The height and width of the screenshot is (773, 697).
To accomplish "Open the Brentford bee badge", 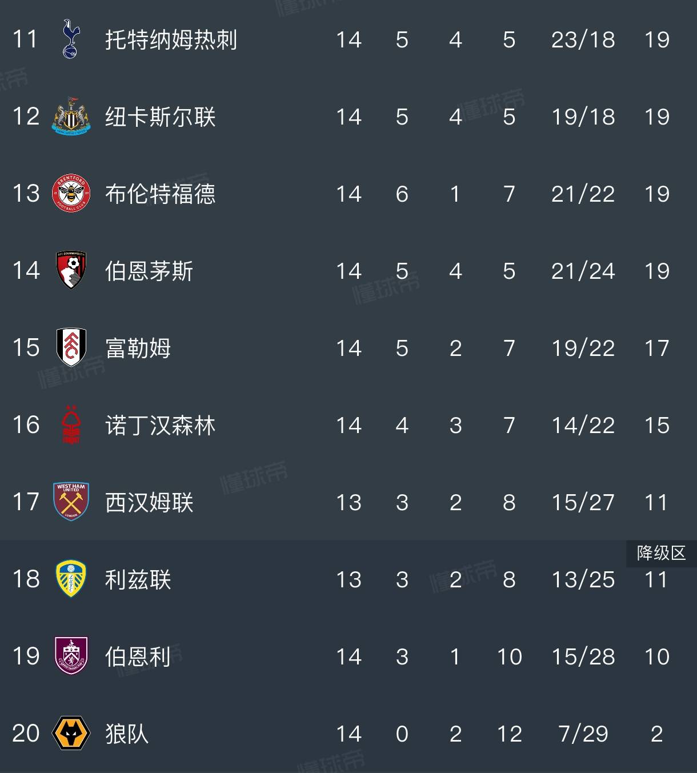I will [71, 194].
